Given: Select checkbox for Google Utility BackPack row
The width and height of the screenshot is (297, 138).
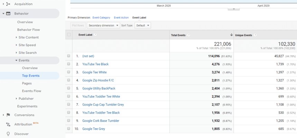Looking at the screenshot, I should [69, 88].
